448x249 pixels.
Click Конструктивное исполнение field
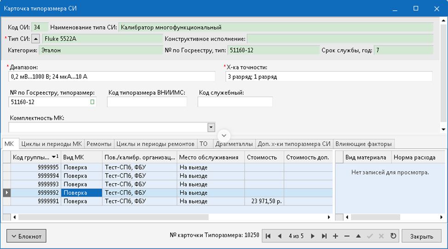pyautogui.click(x=340, y=39)
